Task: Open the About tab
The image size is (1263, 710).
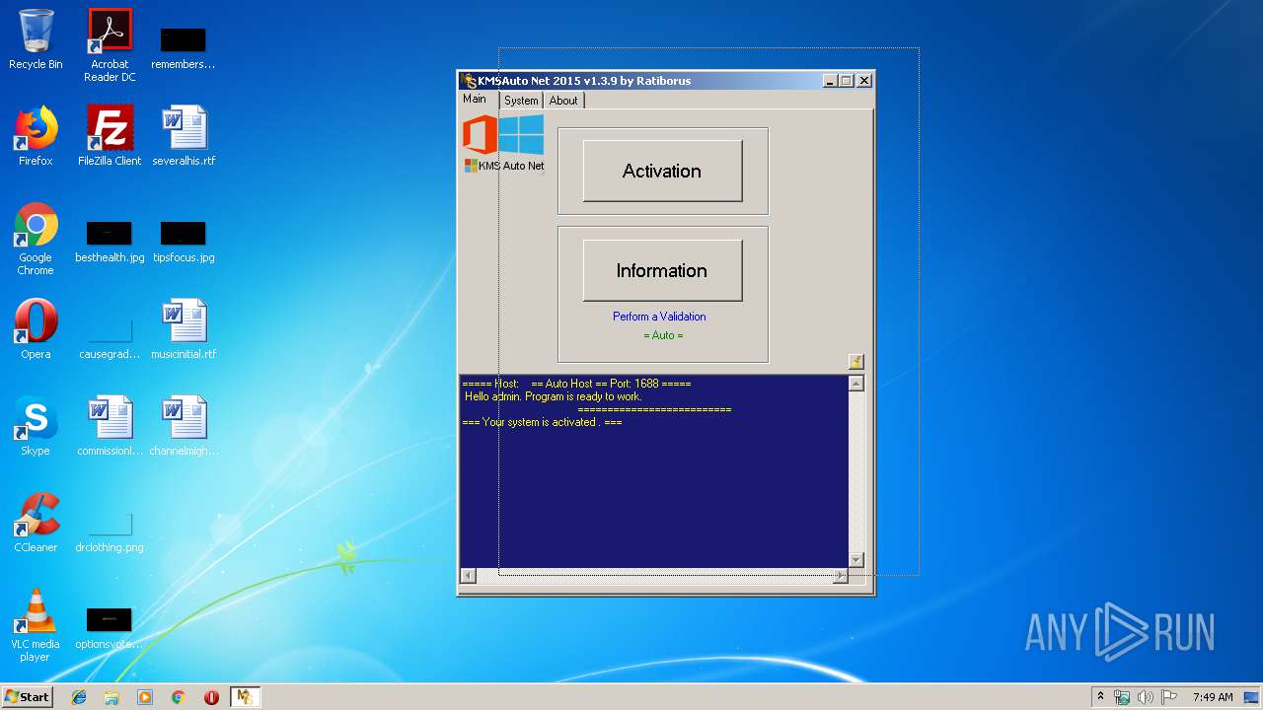Action: (563, 101)
